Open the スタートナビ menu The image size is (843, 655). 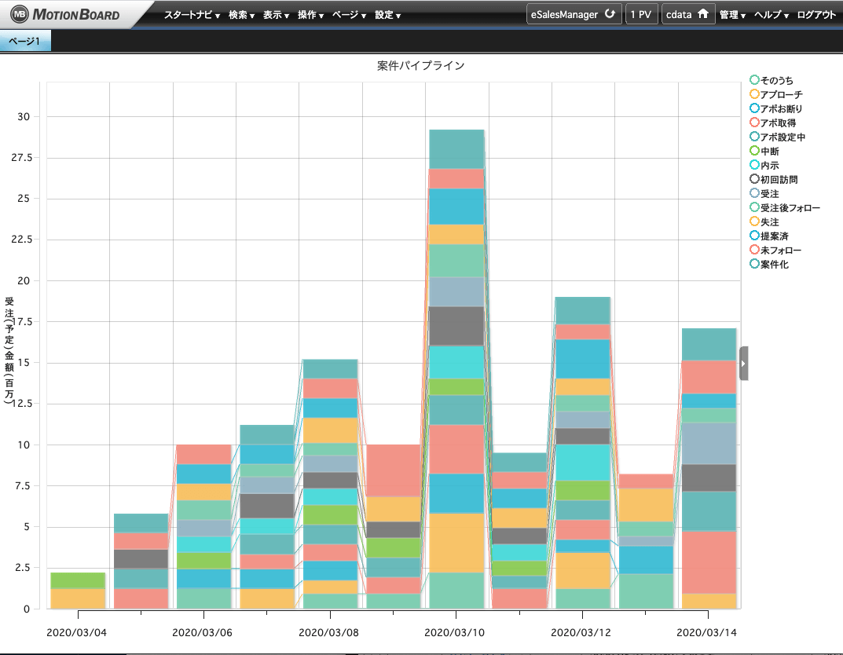pyautogui.click(x=192, y=15)
